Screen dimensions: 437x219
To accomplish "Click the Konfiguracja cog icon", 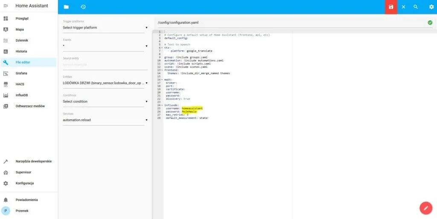I will pyautogui.click(x=6, y=183).
